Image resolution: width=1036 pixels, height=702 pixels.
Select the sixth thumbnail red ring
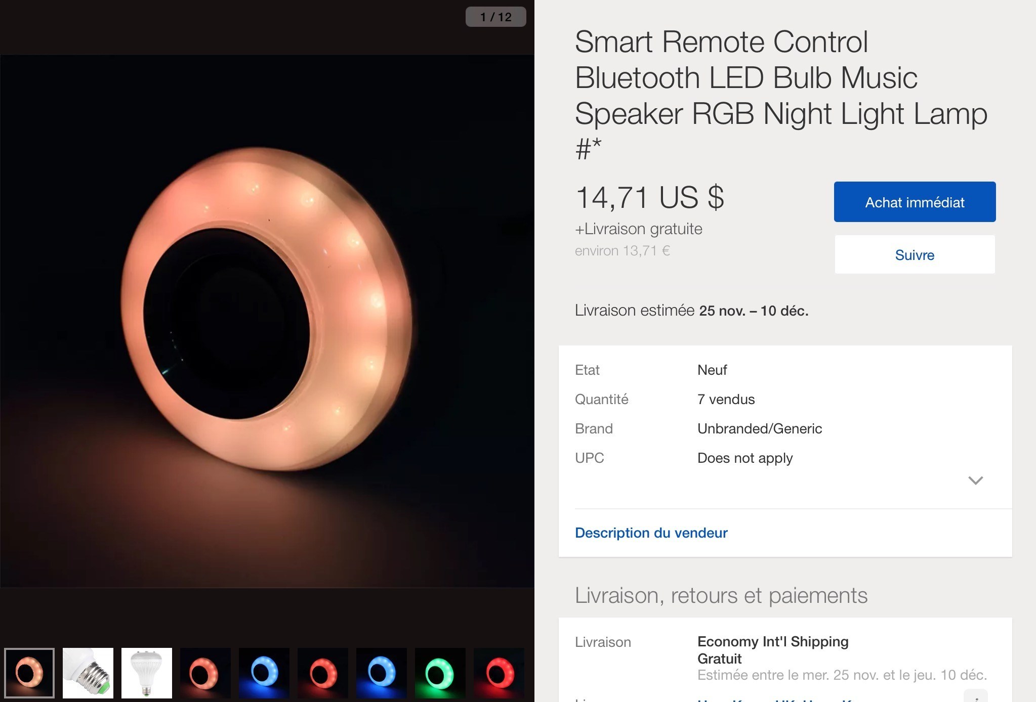(323, 673)
